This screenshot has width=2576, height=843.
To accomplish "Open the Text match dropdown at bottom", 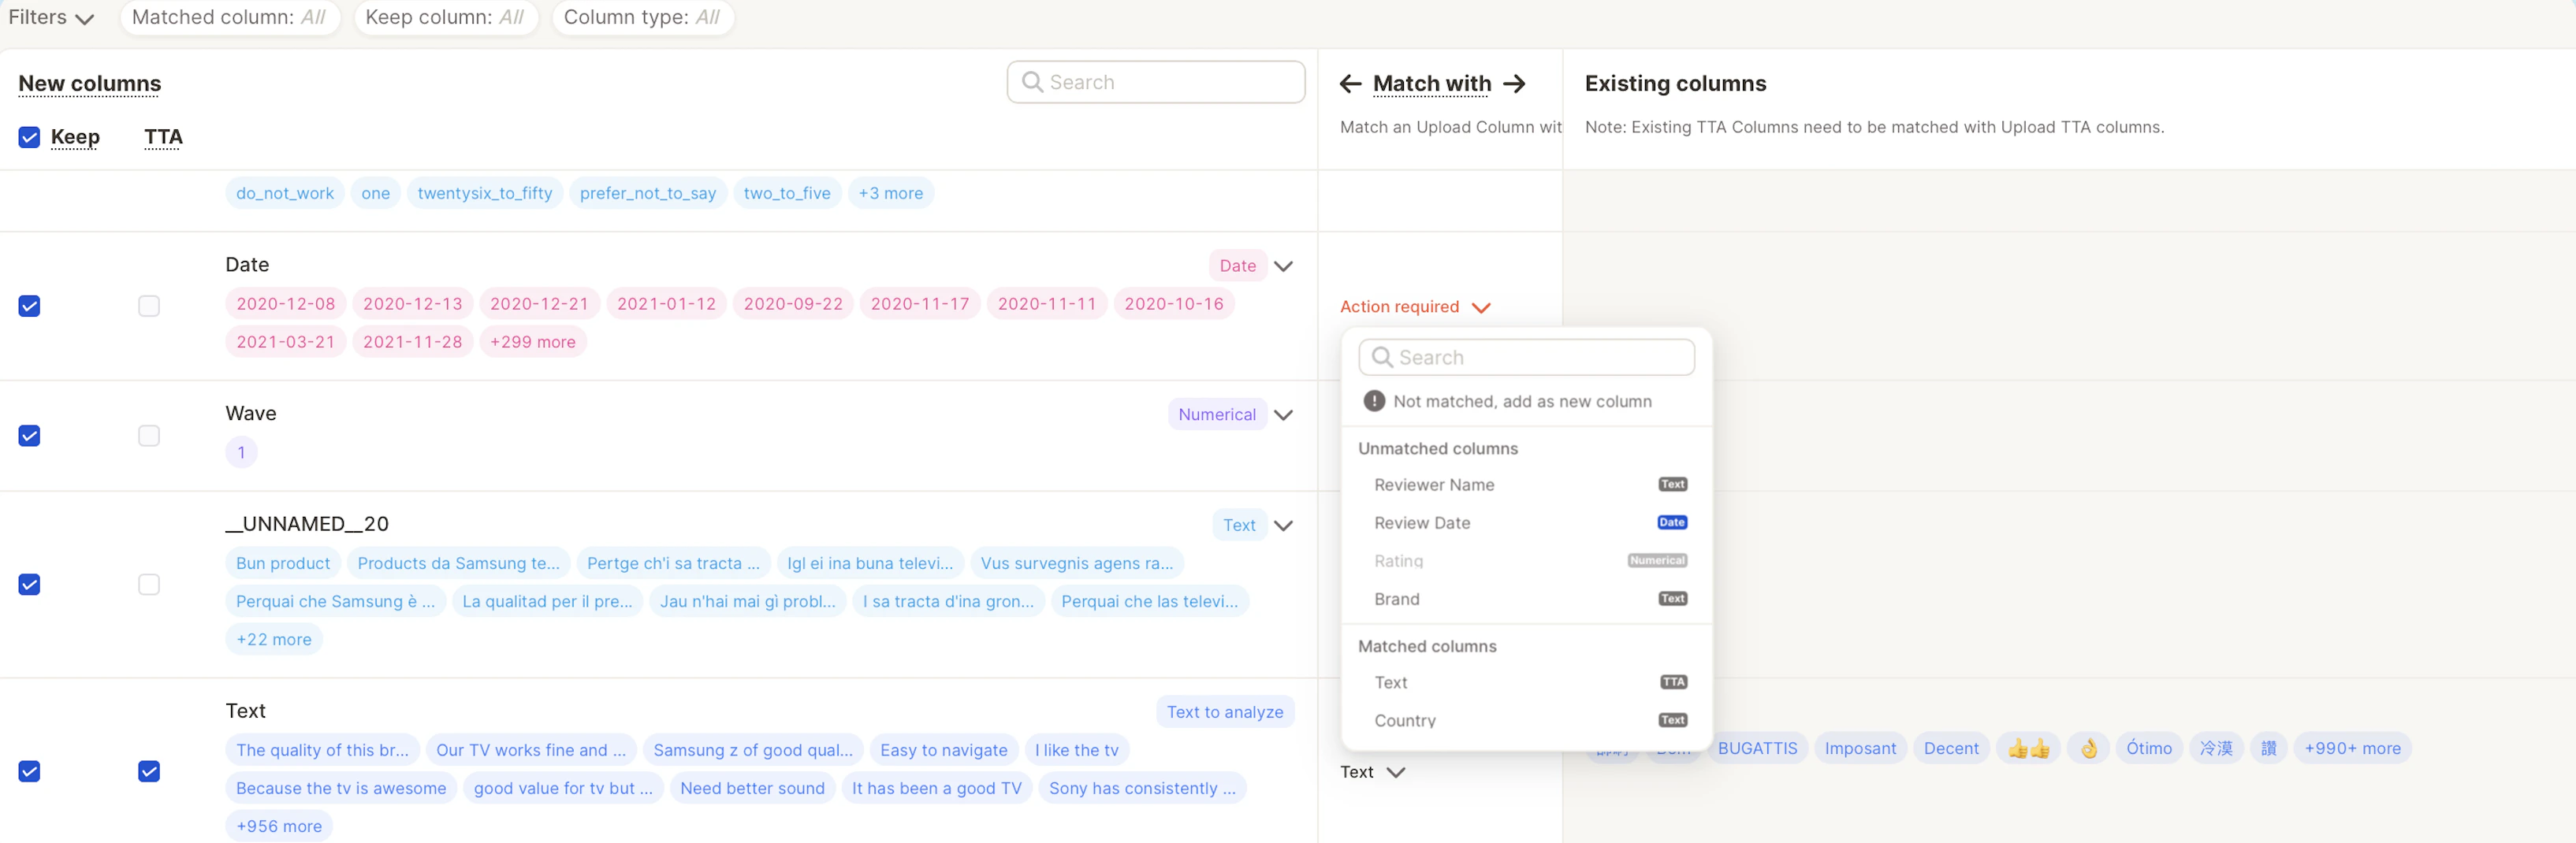I will (1372, 772).
